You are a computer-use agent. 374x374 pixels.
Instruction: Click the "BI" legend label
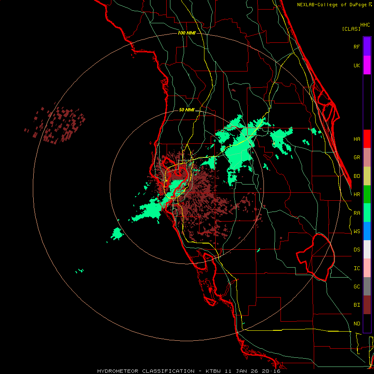click(x=357, y=305)
